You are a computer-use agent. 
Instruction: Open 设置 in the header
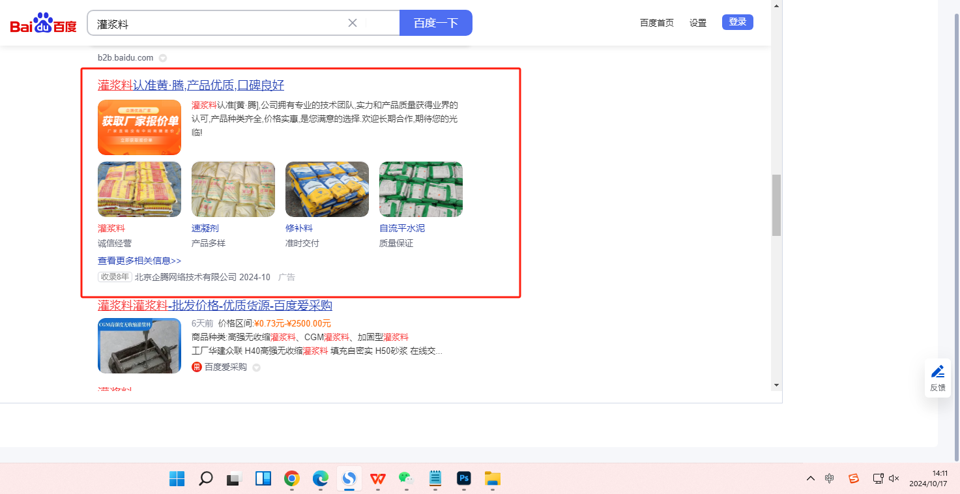[x=698, y=23]
